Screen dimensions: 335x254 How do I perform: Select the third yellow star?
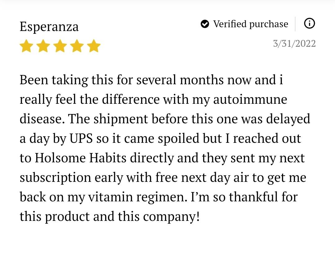tap(60, 46)
